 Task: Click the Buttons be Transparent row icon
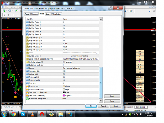pos(27,99)
